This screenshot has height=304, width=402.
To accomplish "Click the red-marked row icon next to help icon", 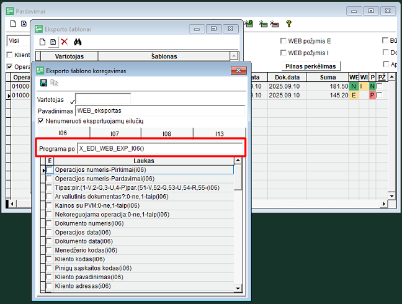I will coord(275,24).
